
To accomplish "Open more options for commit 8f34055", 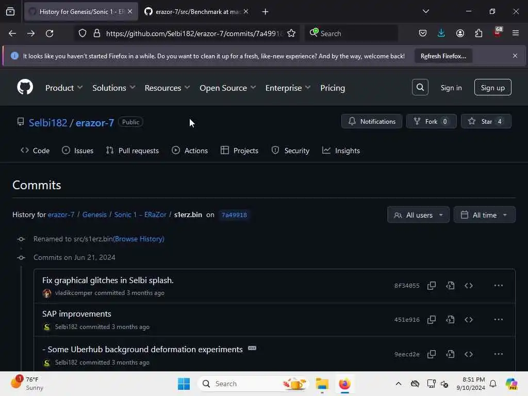I will point(498,286).
